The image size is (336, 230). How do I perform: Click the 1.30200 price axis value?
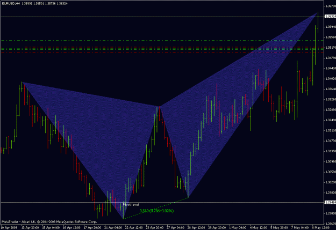(x=331, y=182)
